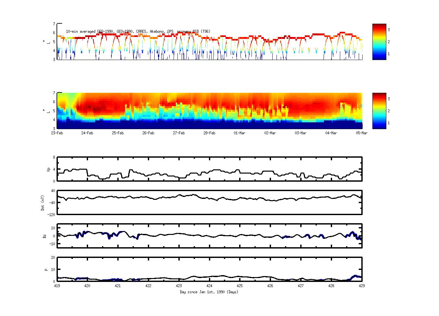Click the Kp y-axis tick value 8

(54, 157)
